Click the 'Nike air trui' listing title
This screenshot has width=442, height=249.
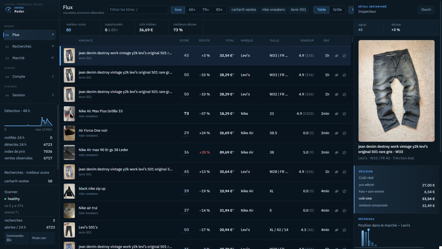click(x=88, y=208)
